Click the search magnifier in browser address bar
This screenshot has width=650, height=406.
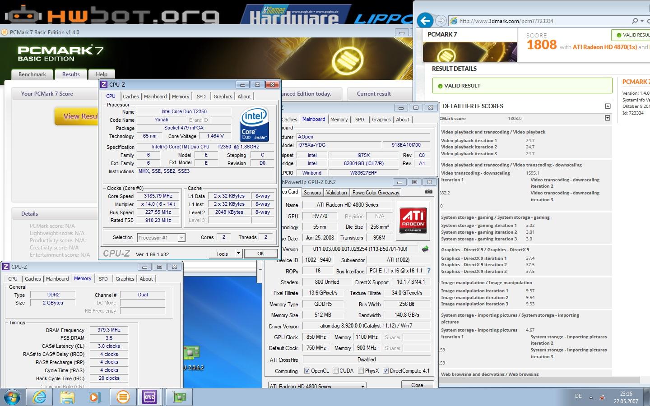(635, 21)
